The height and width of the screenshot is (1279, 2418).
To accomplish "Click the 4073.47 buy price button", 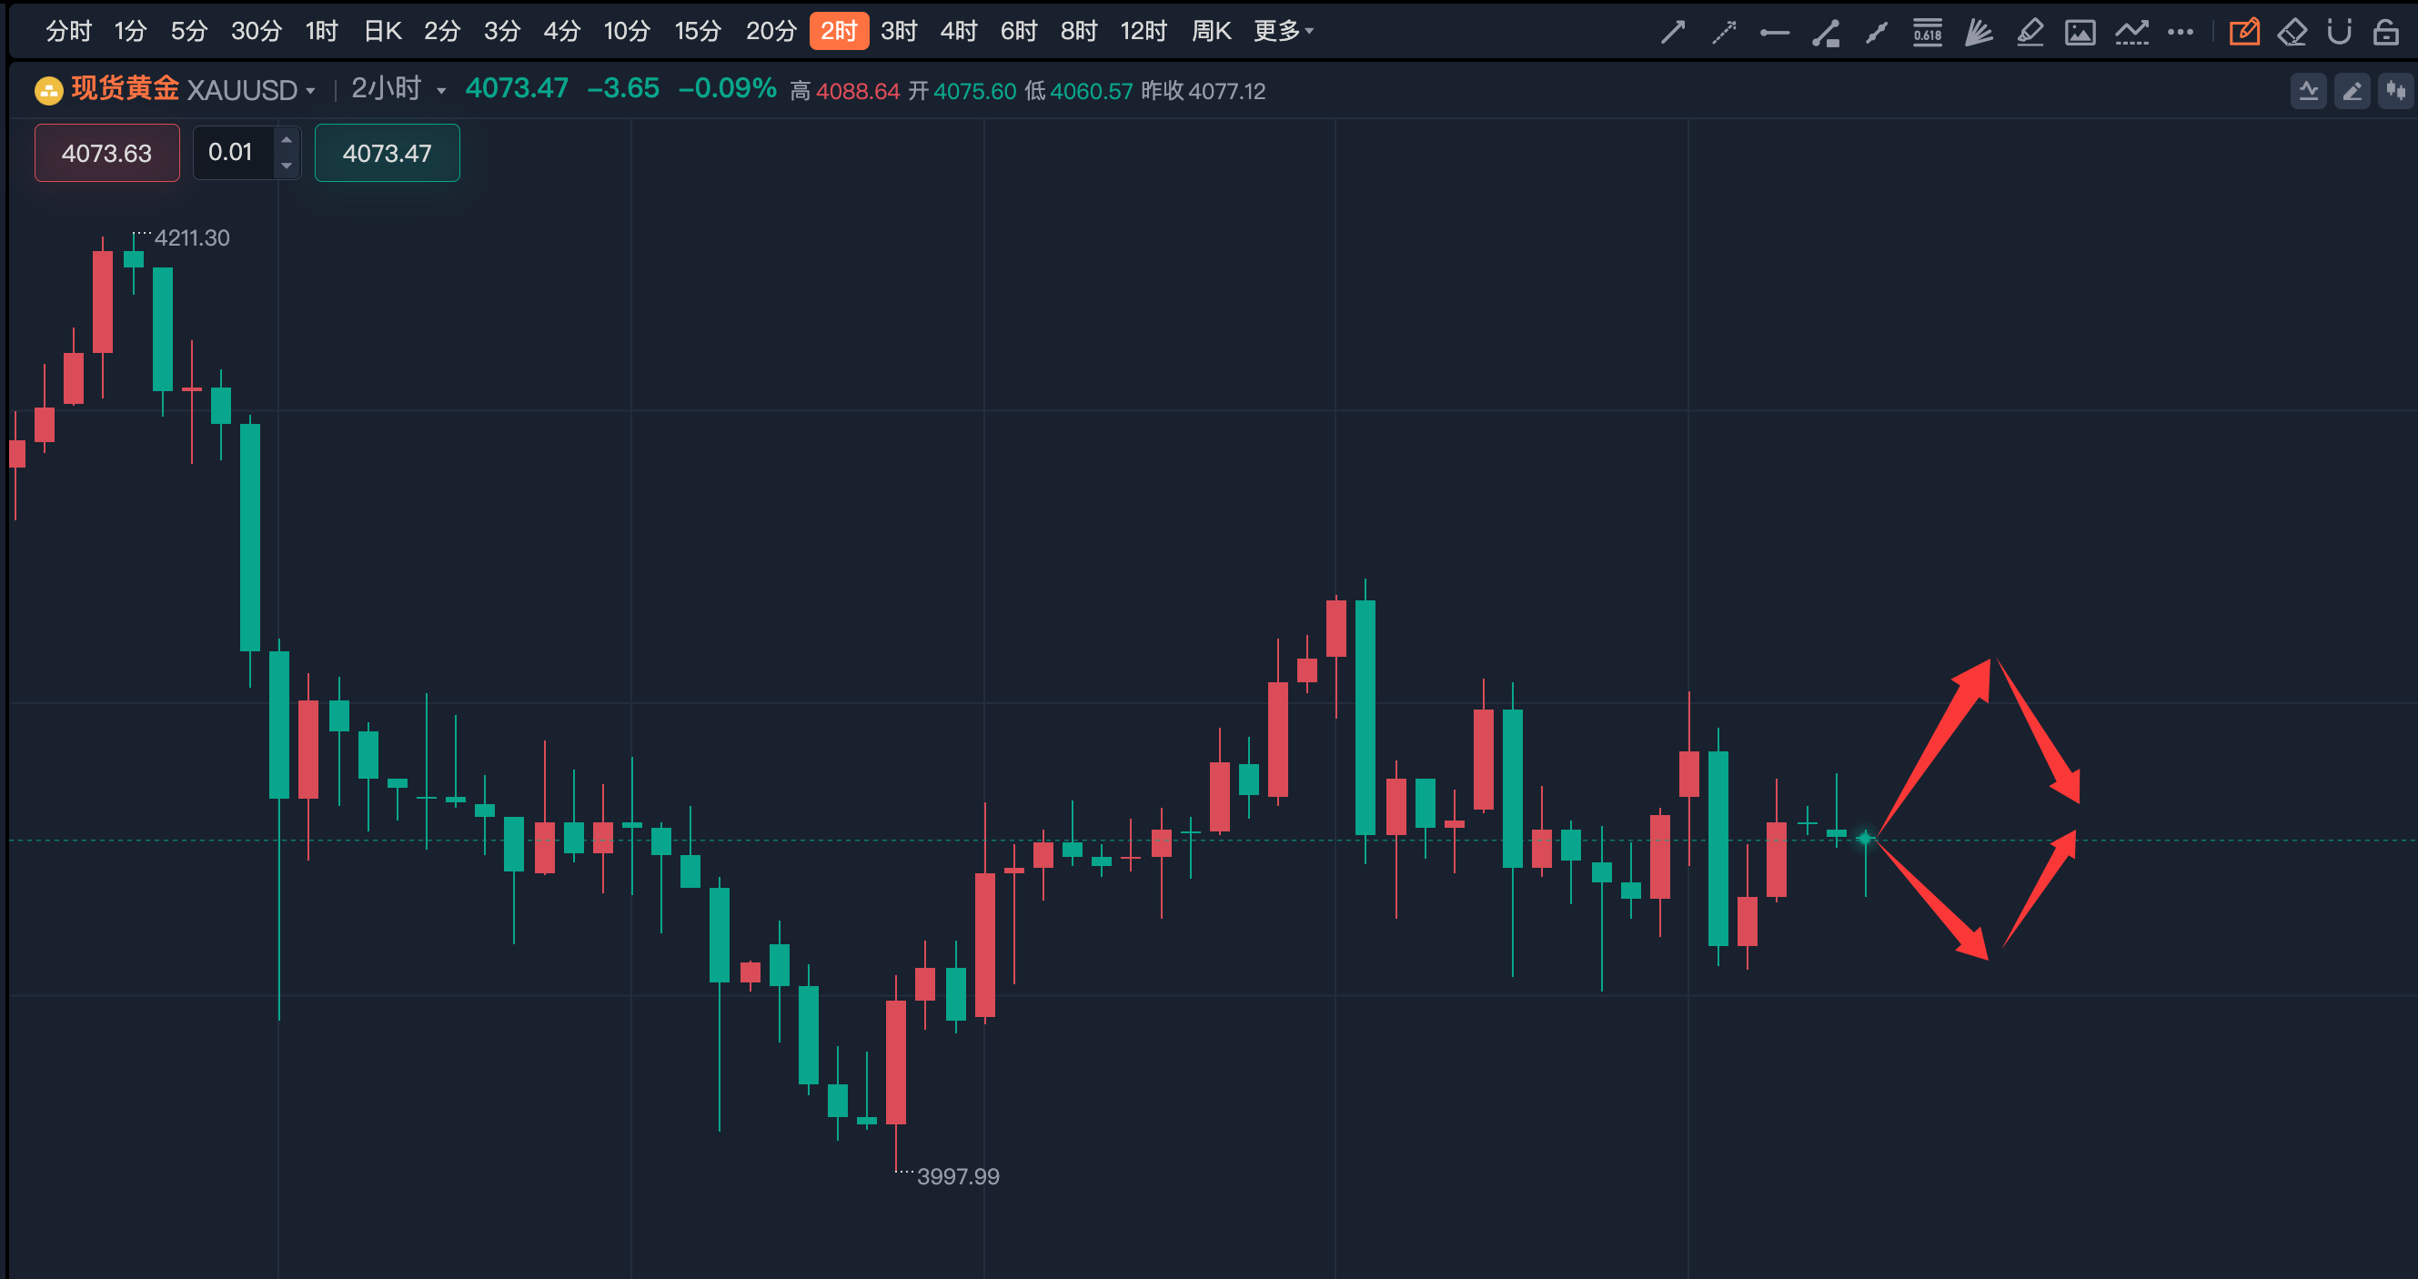I will 387,153.
